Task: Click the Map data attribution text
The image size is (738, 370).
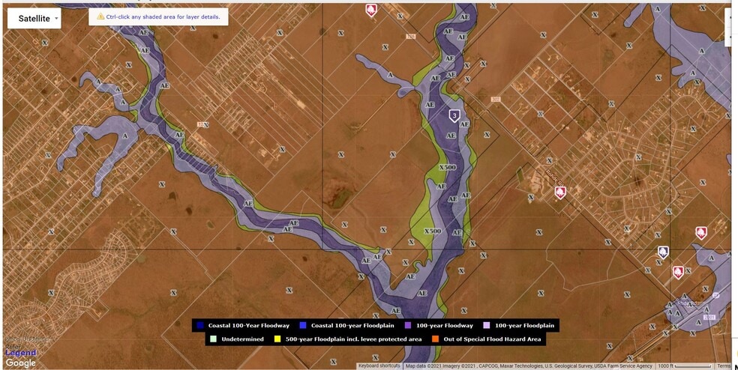Action: [x=529, y=366]
